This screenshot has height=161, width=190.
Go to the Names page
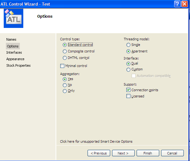[11, 39]
